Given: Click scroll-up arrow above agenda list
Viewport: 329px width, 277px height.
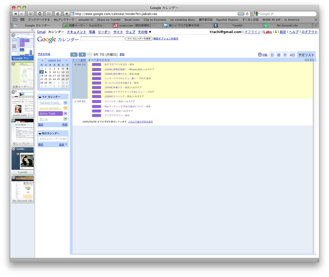Looking at the screenshot, I should click(x=307, y=60).
